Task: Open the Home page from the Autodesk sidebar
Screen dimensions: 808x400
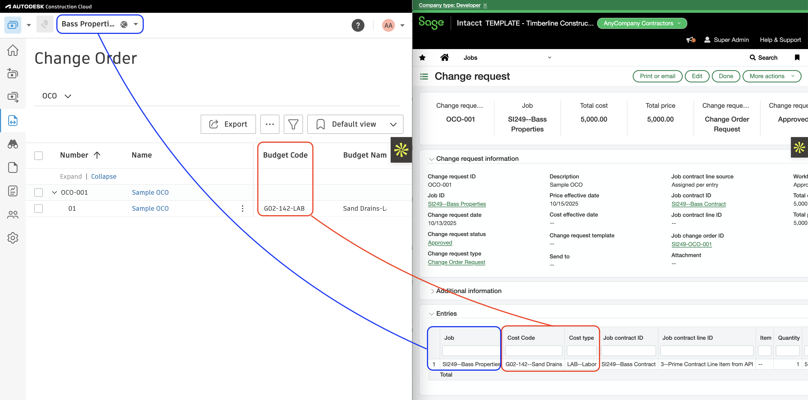Action: (x=13, y=50)
